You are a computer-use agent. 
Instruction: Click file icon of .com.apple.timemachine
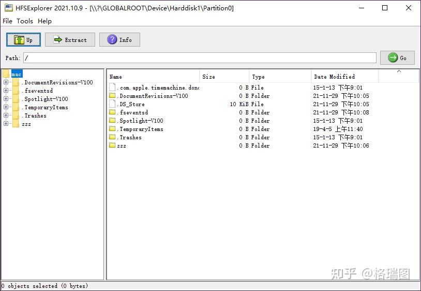(x=112, y=88)
